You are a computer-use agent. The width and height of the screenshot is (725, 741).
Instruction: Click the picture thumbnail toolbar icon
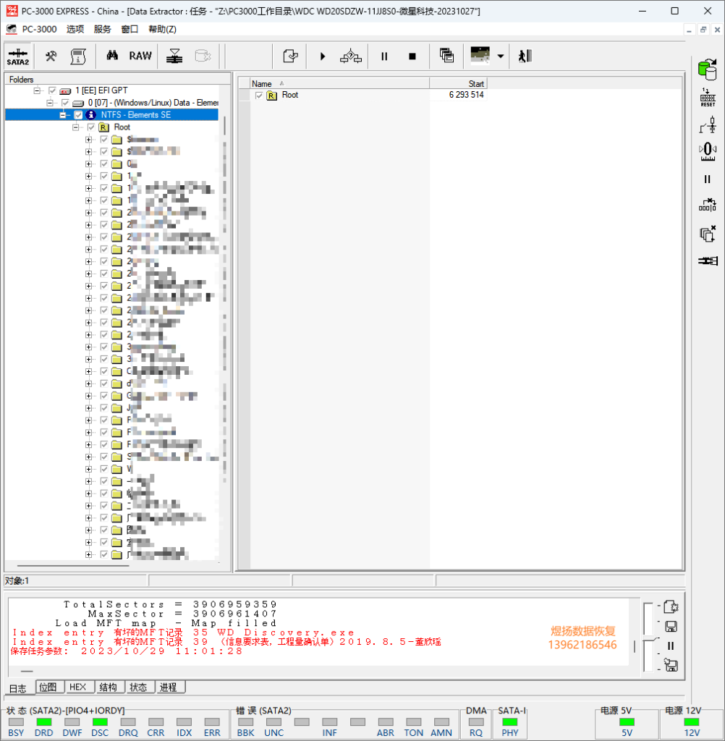pos(480,55)
